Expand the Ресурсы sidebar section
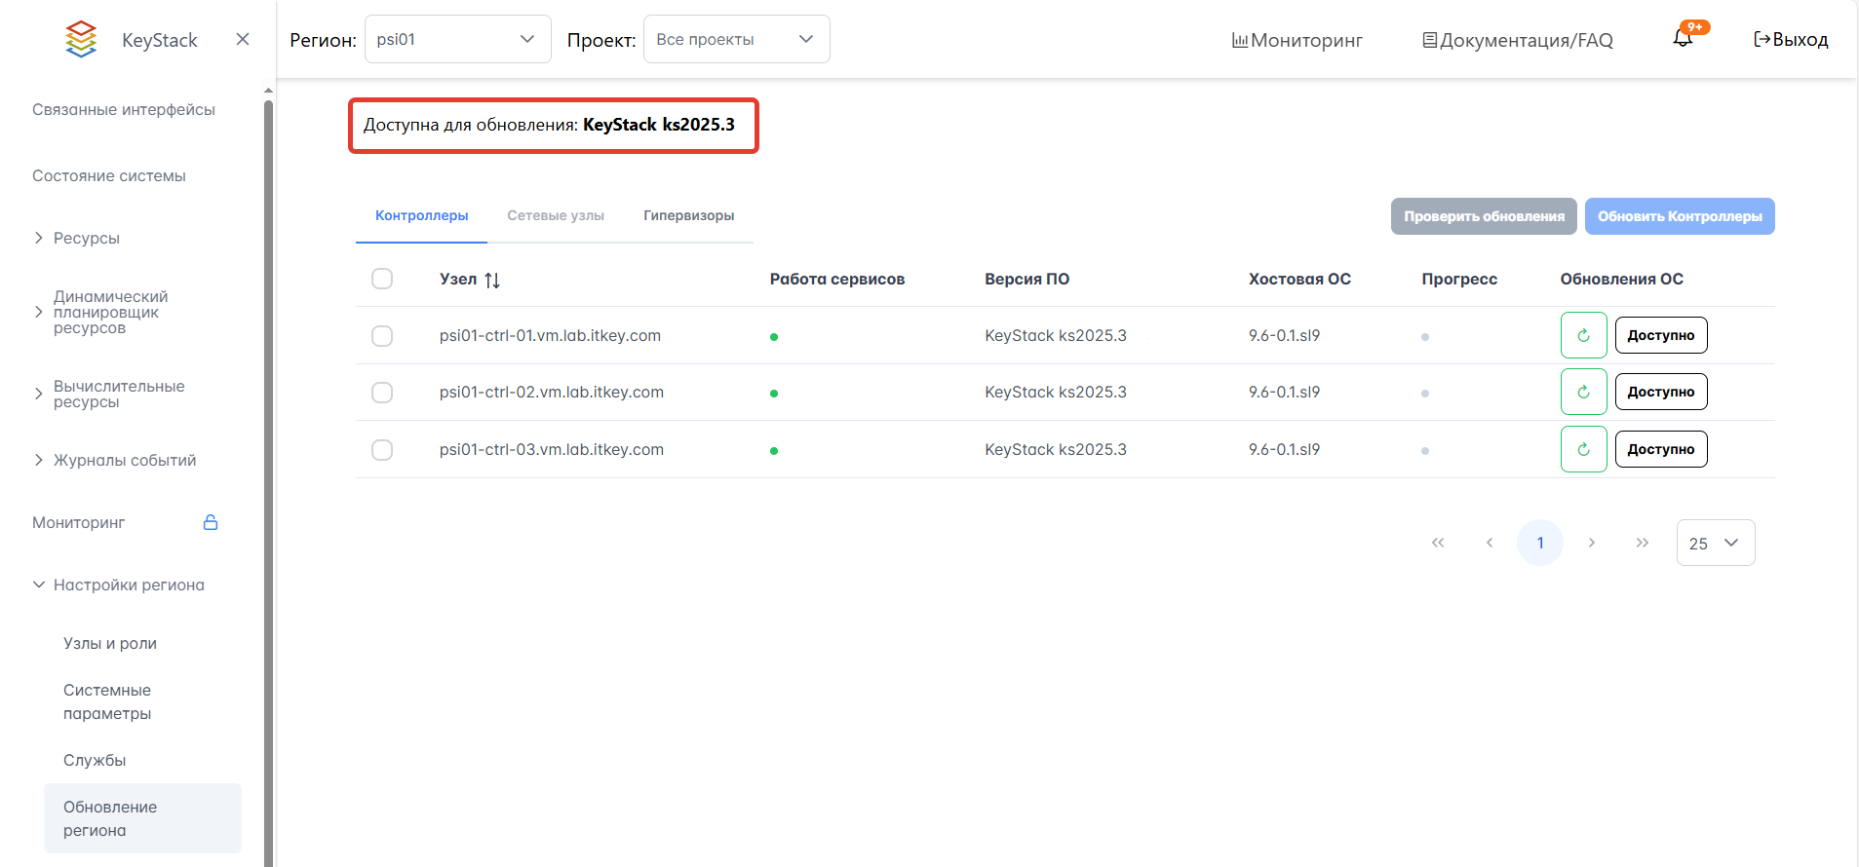 click(86, 238)
